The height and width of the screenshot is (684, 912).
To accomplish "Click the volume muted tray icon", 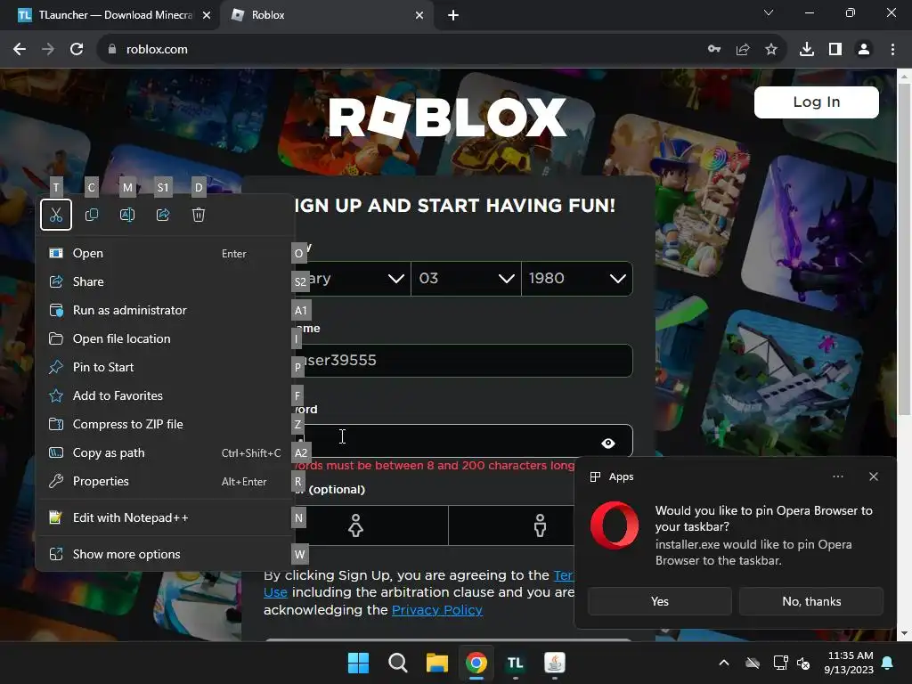I will (803, 663).
